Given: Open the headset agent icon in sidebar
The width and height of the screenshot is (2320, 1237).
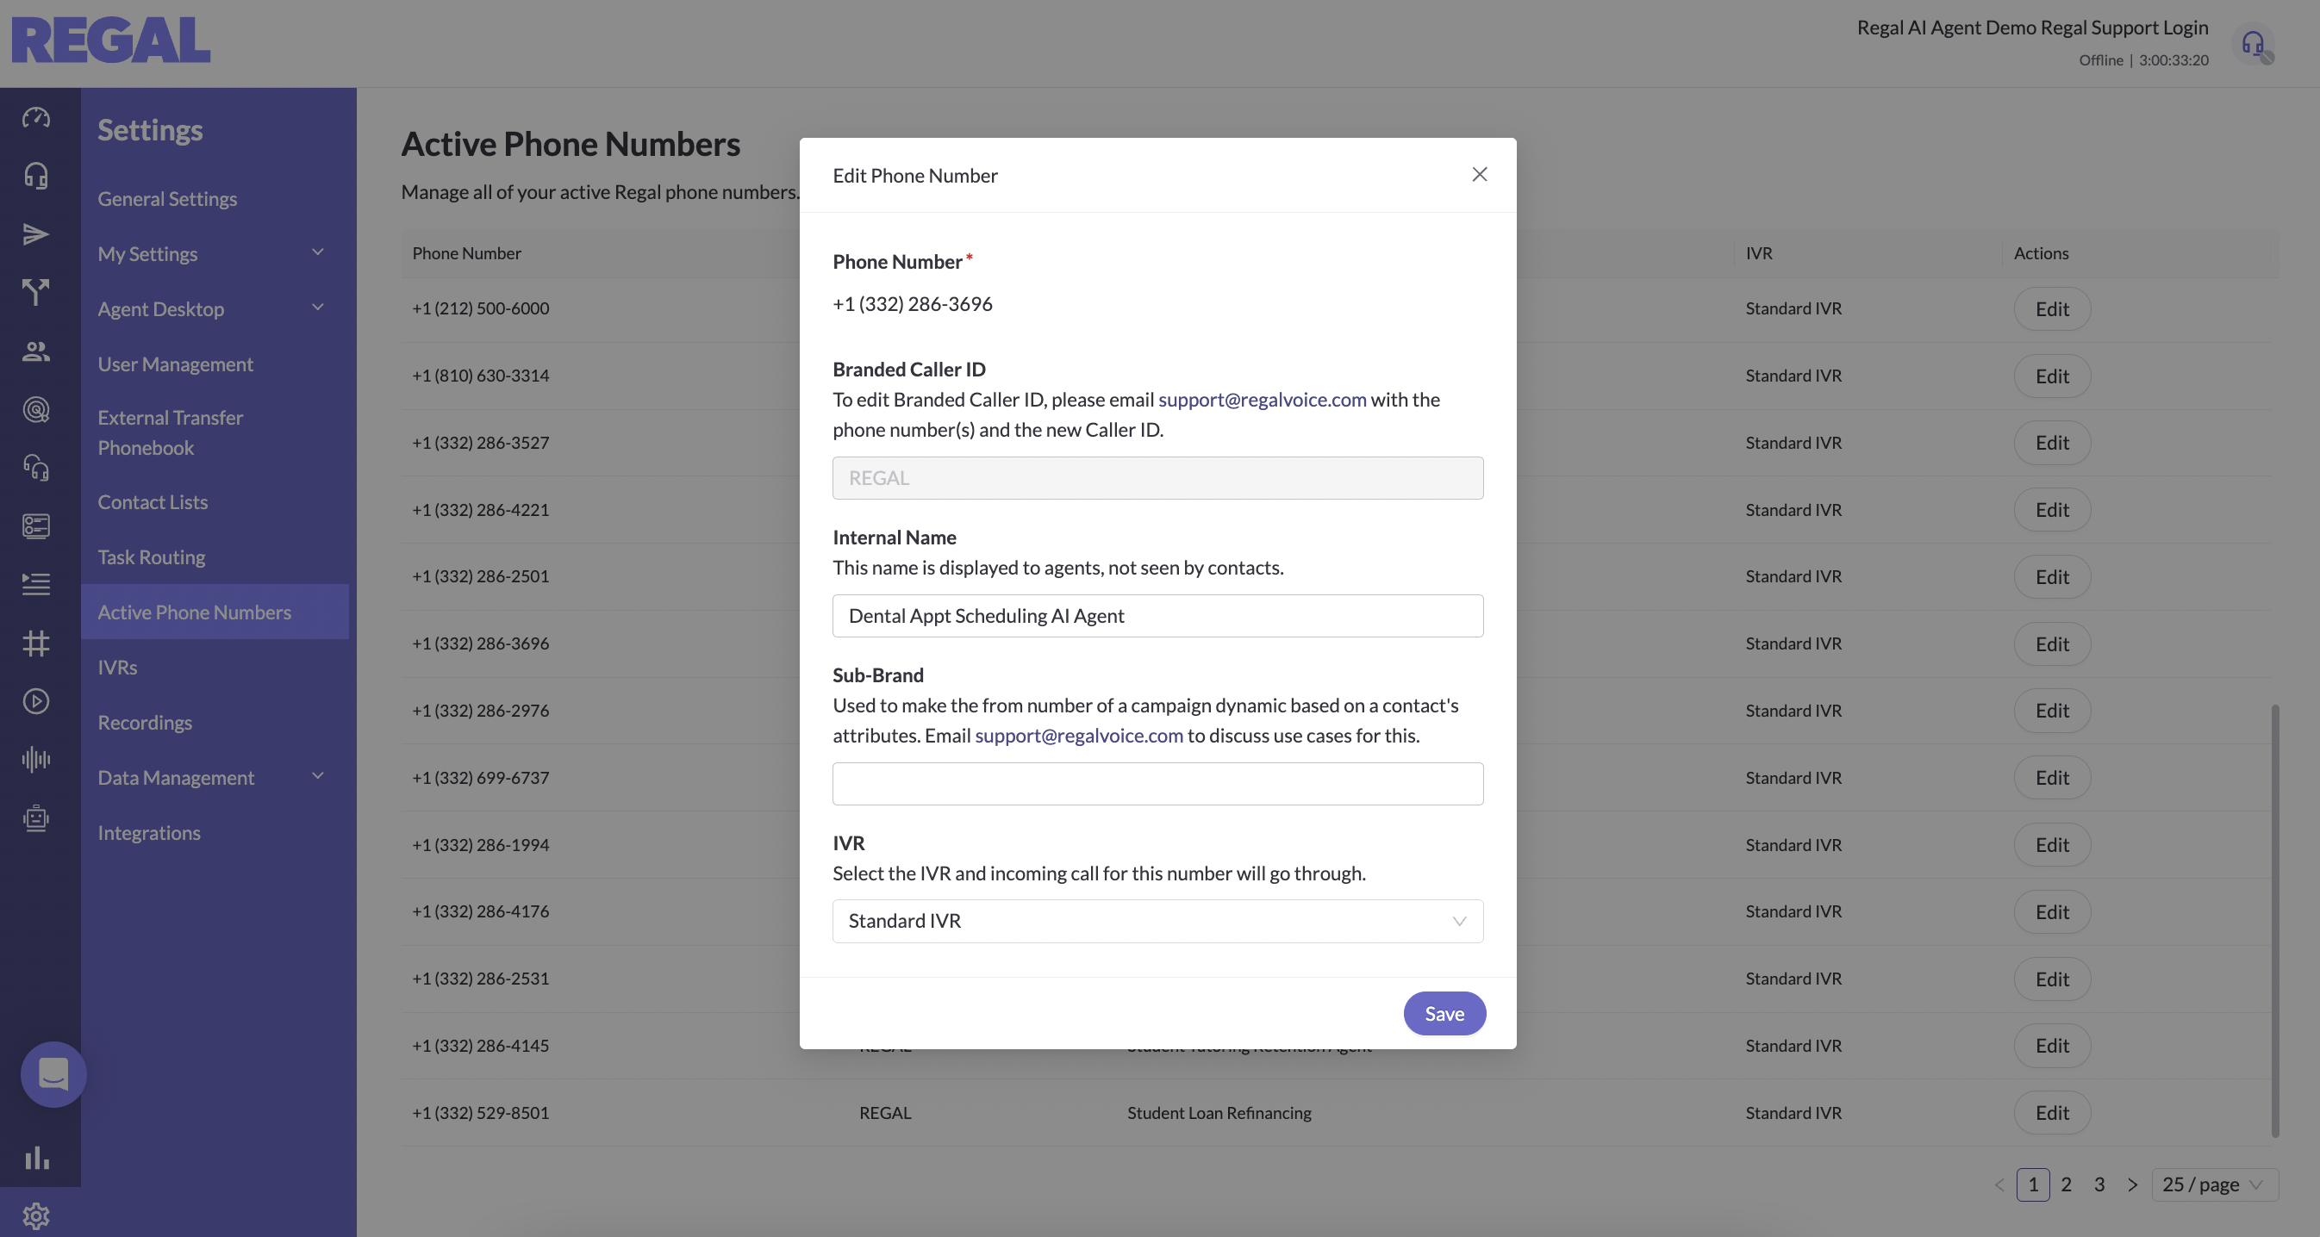Looking at the screenshot, I should (x=36, y=176).
